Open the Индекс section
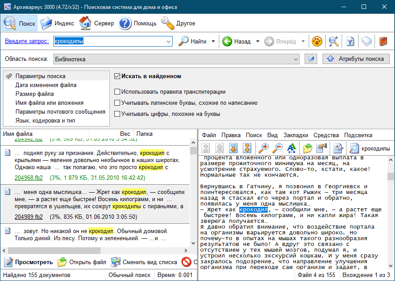395x281 pixels. tap(57, 23)
